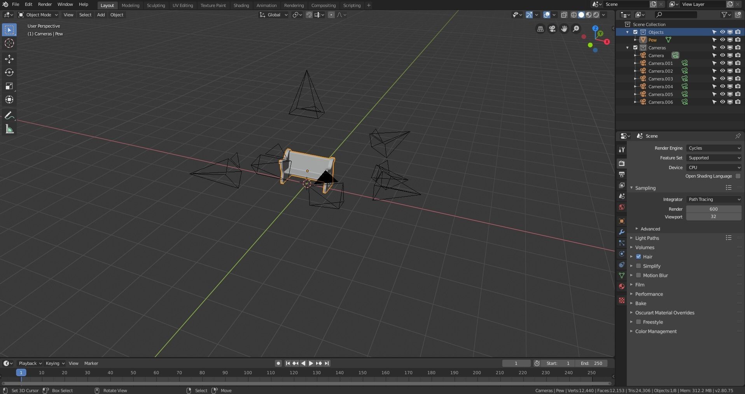Enable the Motion Blur checkbox

pyautogui.click(x=638, y=275)
